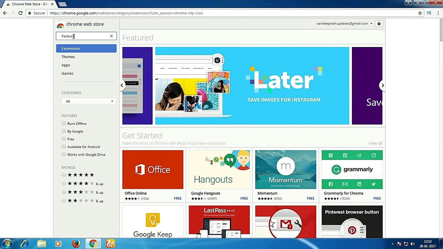
Task: Open the network connection tray icon
Action: click(406, 244)
